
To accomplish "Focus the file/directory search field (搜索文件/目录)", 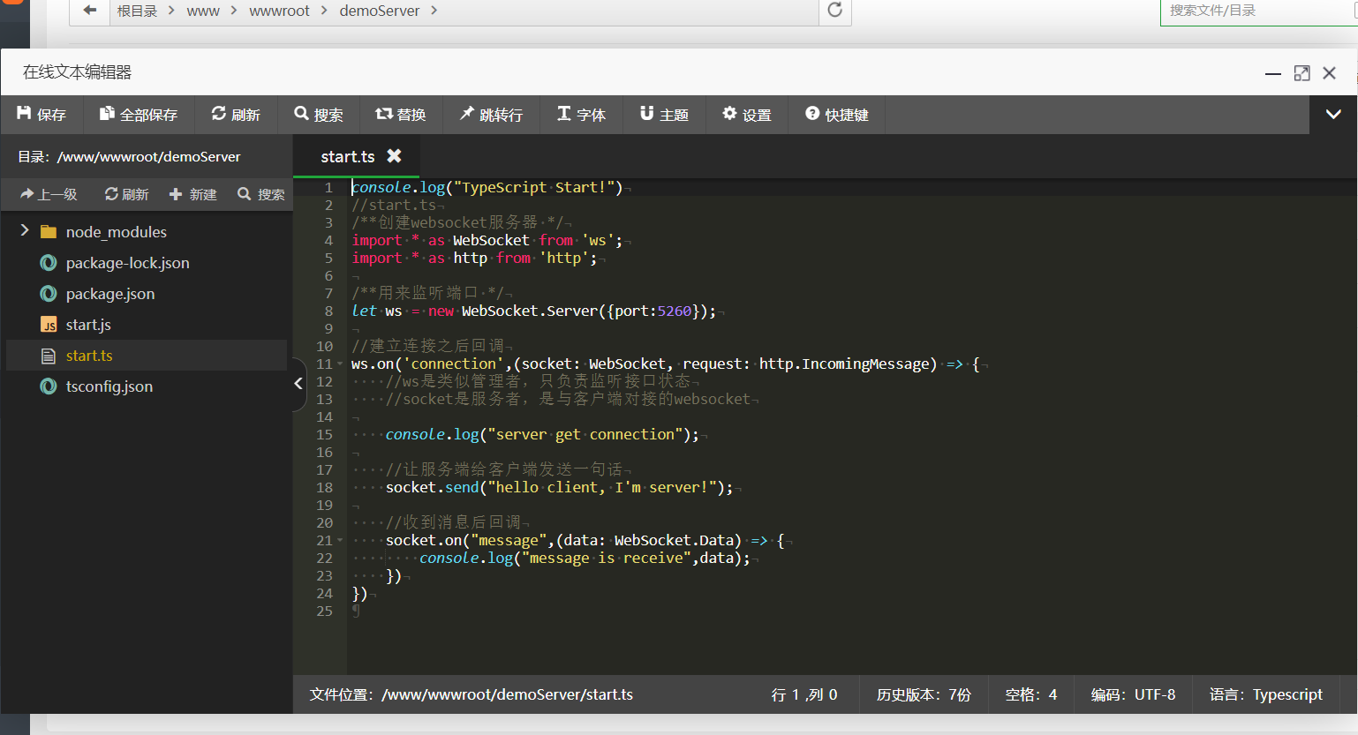I will (x=1258, y=11).
